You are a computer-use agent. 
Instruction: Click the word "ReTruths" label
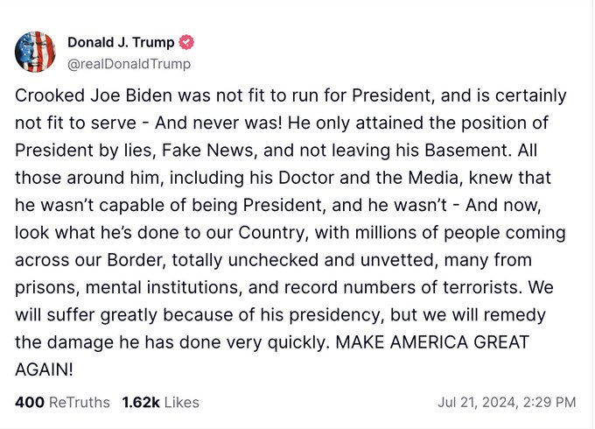(x=79, y=403)
